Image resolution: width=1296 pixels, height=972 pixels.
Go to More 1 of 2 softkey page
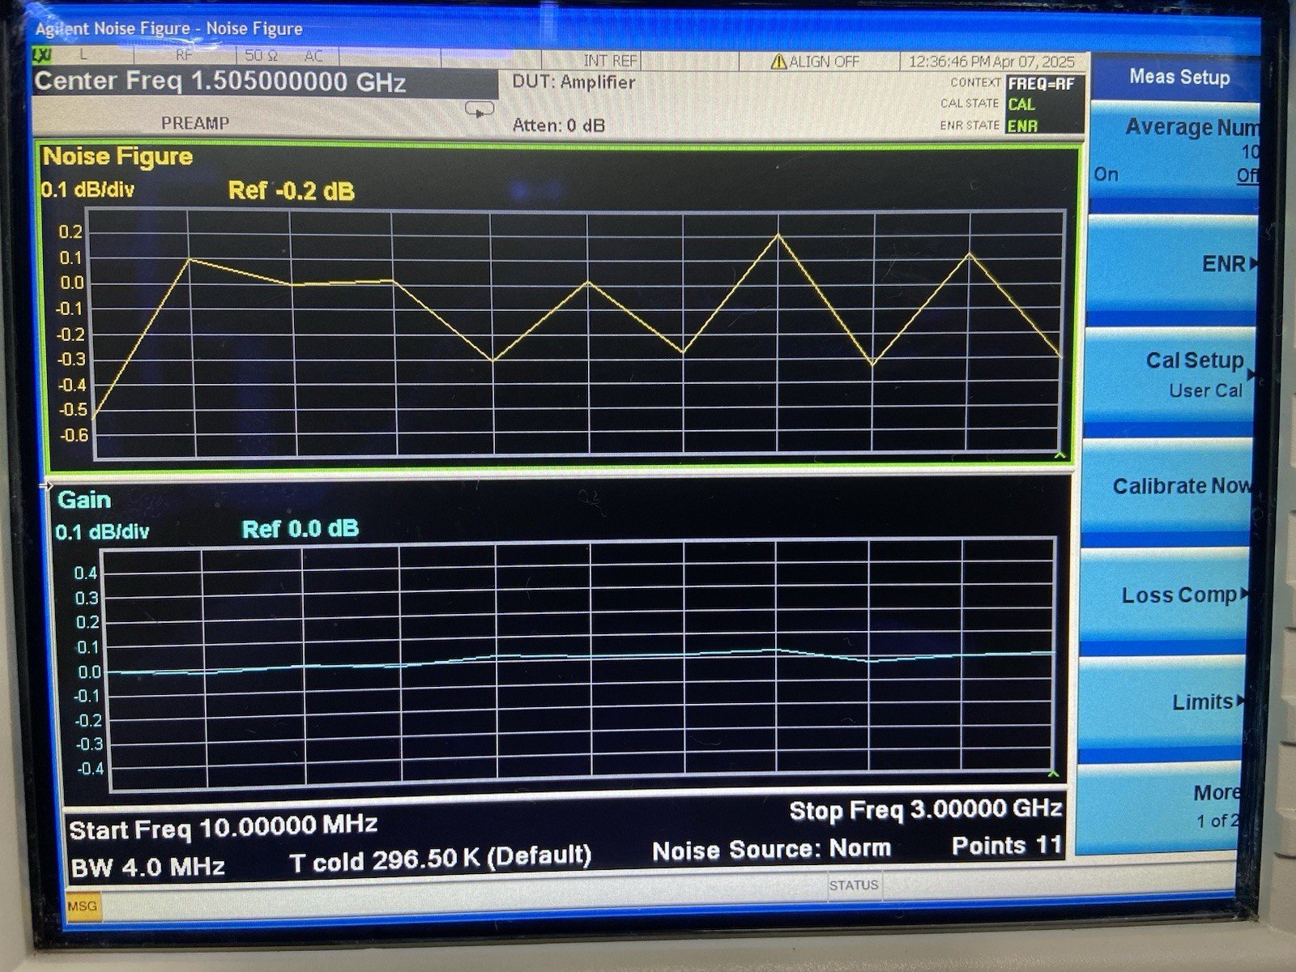point(1174,804)
